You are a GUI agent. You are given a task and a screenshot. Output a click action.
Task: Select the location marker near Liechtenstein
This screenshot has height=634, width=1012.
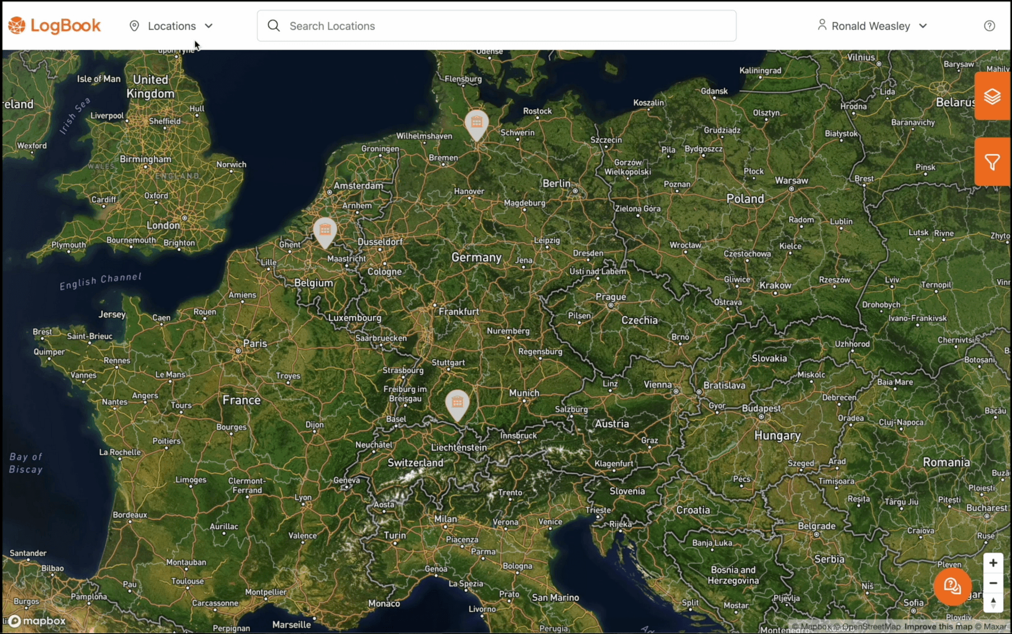pos(457,403)
